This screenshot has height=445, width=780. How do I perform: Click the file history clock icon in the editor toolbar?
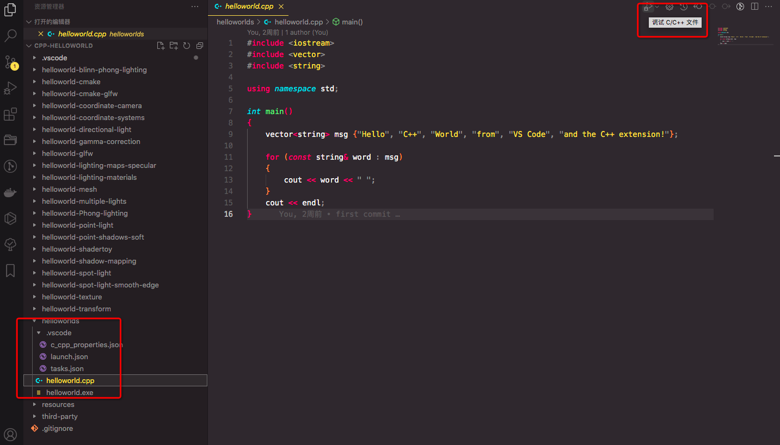click(x=684, y=7)
